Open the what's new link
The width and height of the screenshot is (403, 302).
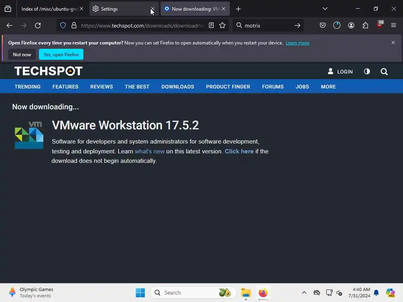pyautogui.click(x=150, y=151)
